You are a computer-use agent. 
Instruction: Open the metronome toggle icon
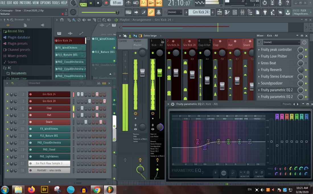(x=129, y=3)
